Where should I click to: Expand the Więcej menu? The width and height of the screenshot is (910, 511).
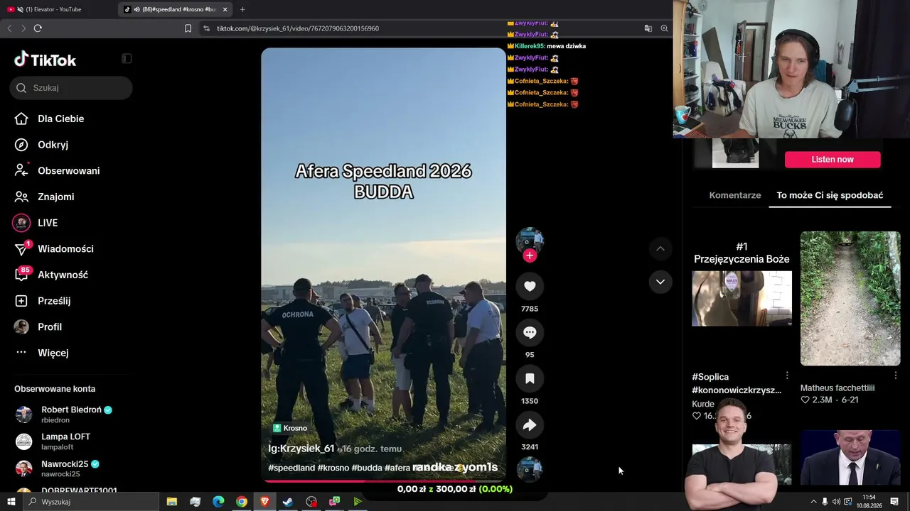[x=42, y=353]
